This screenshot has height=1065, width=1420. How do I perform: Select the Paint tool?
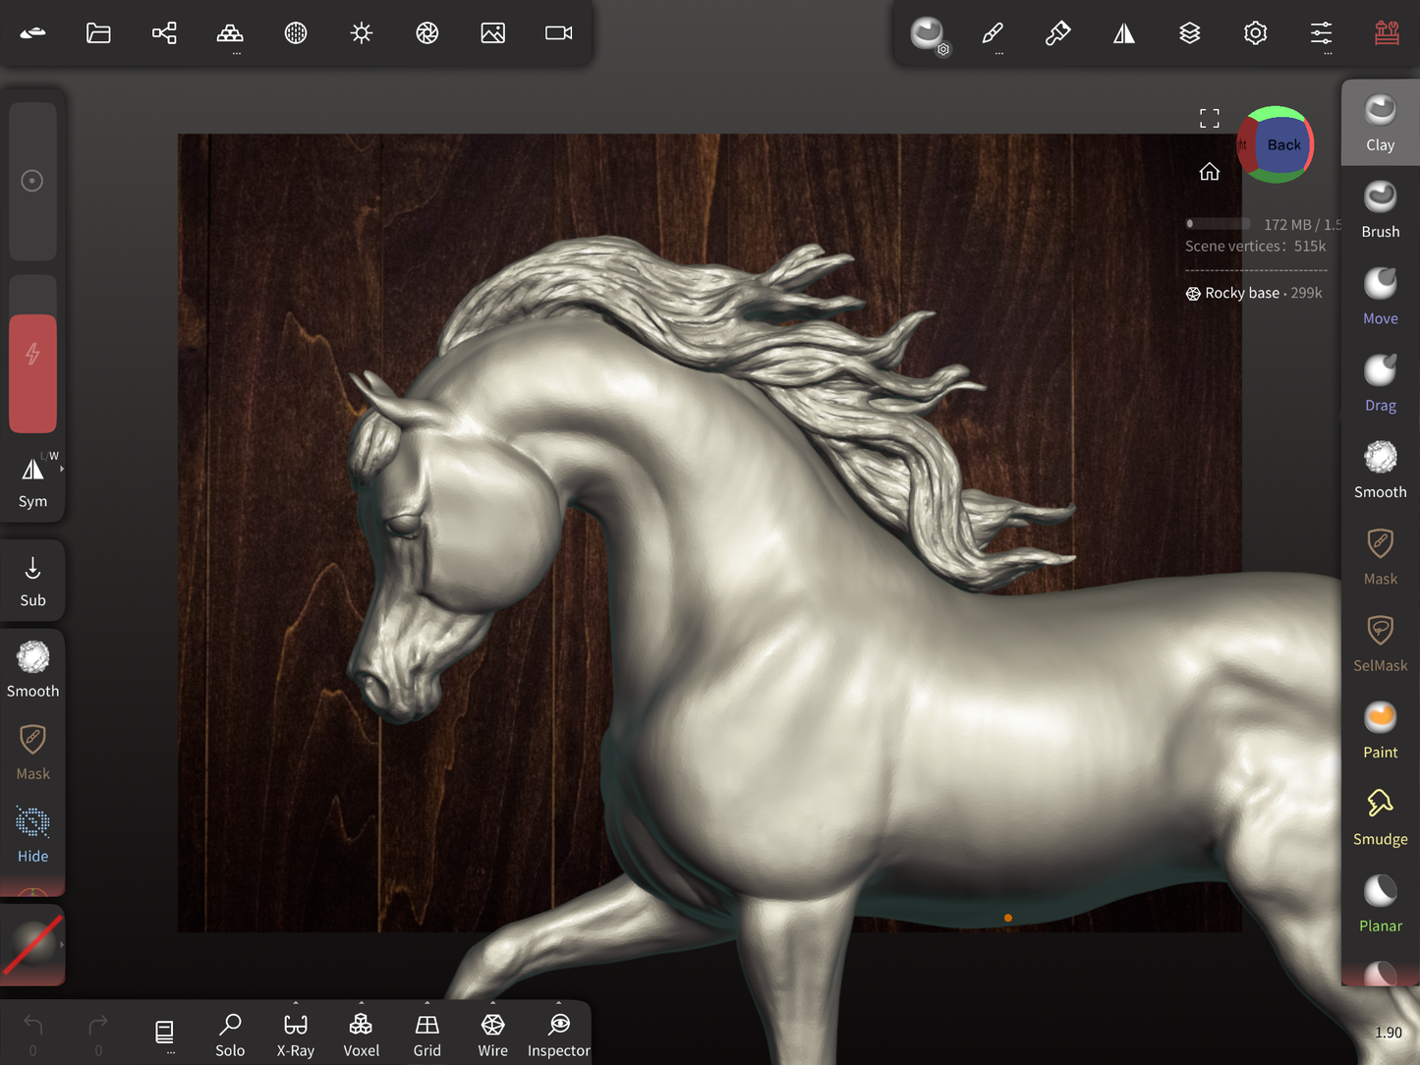(x=1380, y=731)
